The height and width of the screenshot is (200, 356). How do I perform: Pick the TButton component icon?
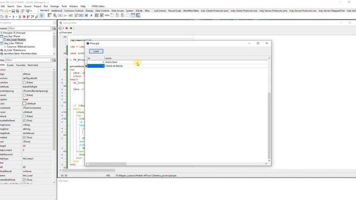coord(60,16)
